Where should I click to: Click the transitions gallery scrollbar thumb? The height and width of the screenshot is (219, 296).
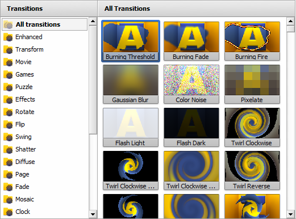coord(290,29)
